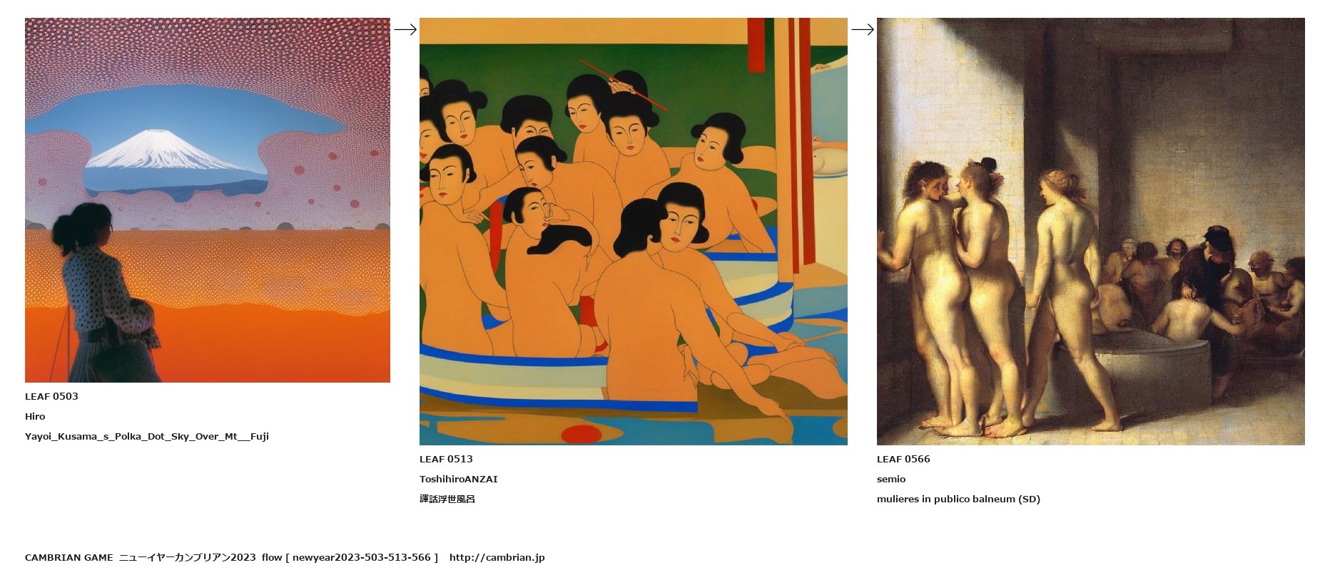This screenshot has height=575, width=1330.
Task: Click the second arrow before bathhouse painting
Action: coord(863,29)
